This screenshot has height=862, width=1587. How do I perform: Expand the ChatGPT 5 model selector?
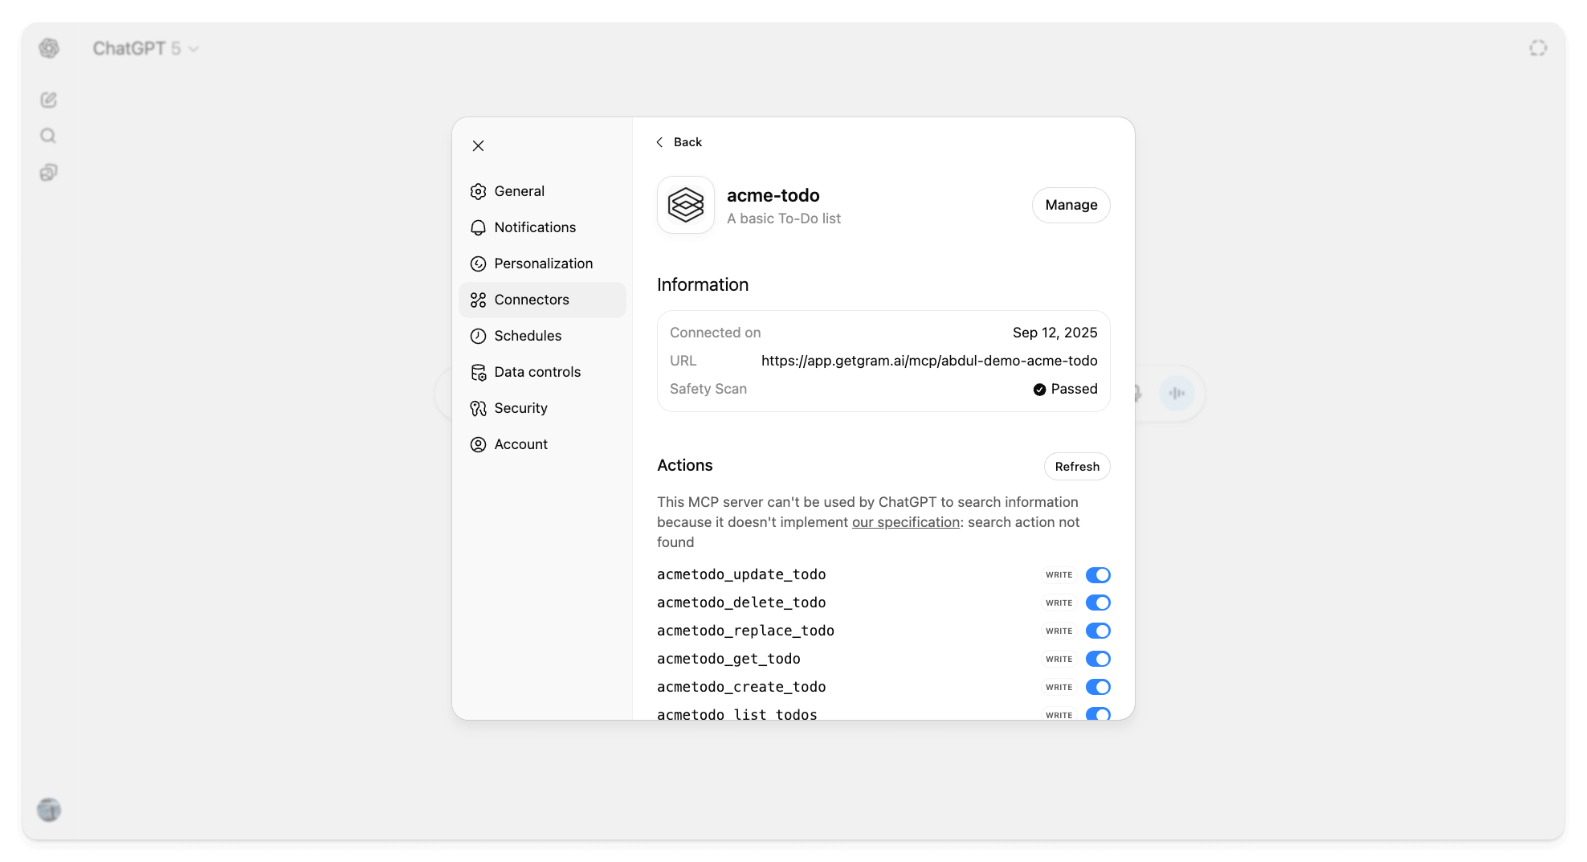tap(145, 48)
